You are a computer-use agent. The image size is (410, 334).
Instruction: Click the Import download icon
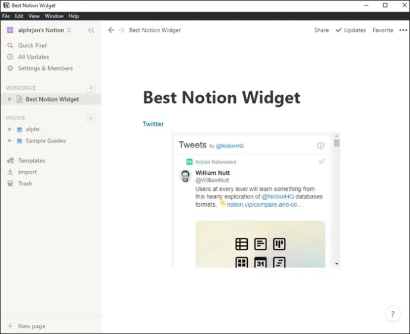coord(10,172)
